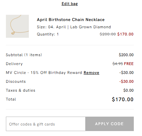The image size is (142, 136).
Task: Click the $170.00 sale price of the necklace
Action: [x=125, y=34]
